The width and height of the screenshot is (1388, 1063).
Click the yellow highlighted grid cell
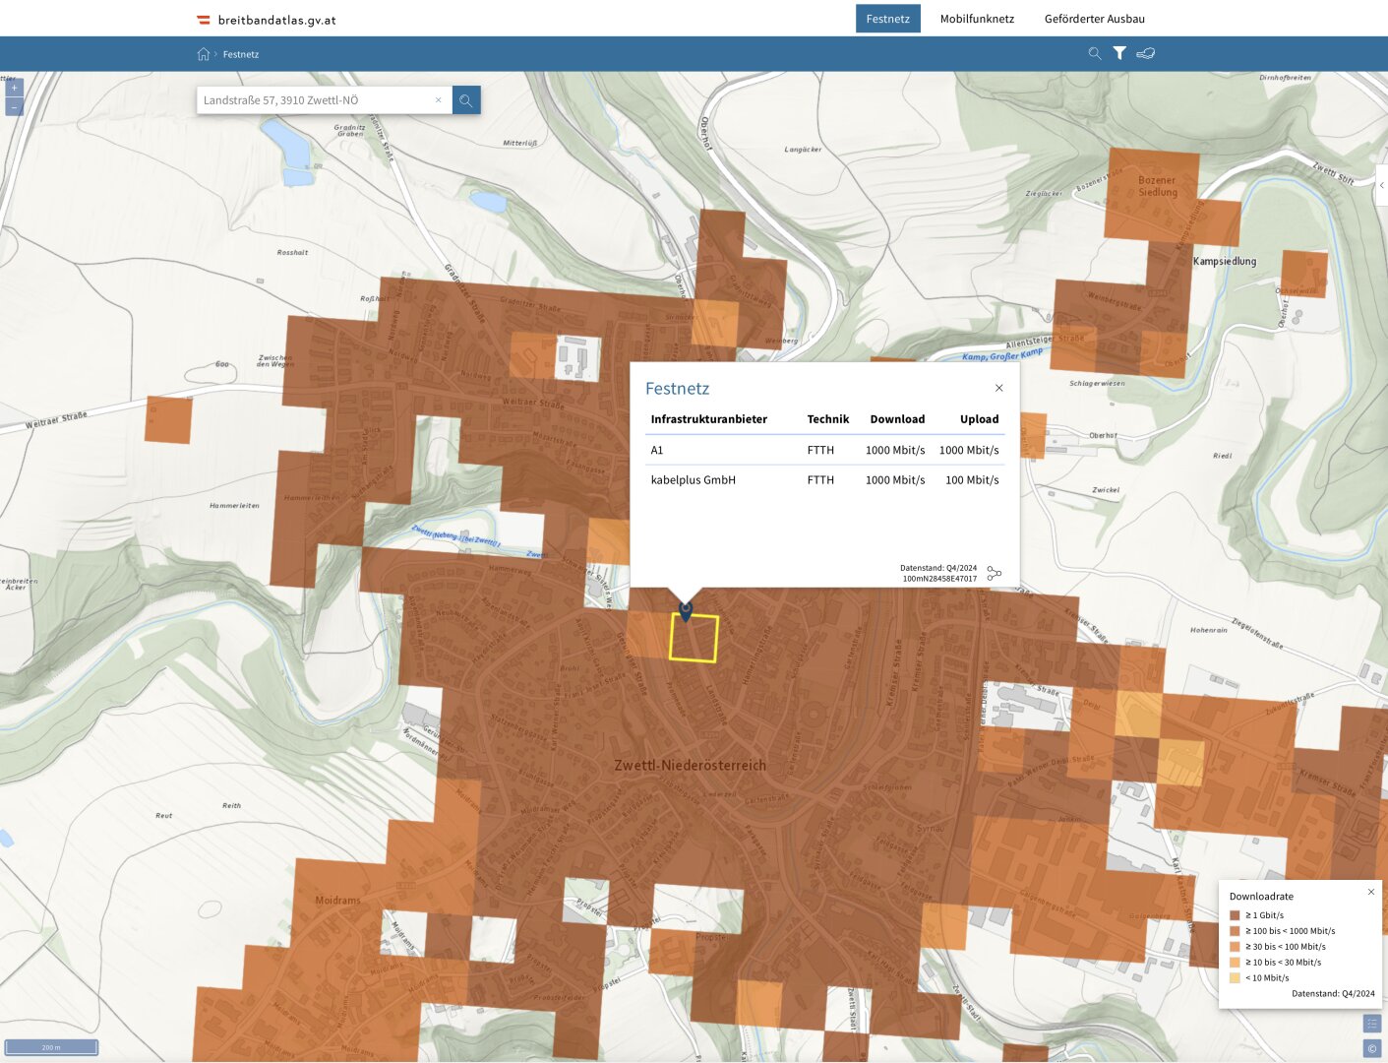(694, 638)
